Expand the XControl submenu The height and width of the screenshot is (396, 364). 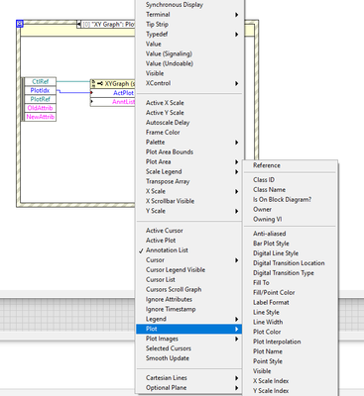pyautogui.click(x=189, y=83)
